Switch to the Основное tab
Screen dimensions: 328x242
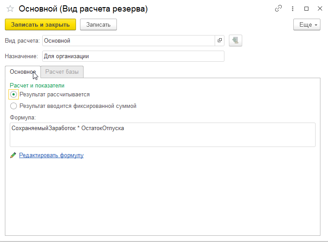[x=23, y=72]
